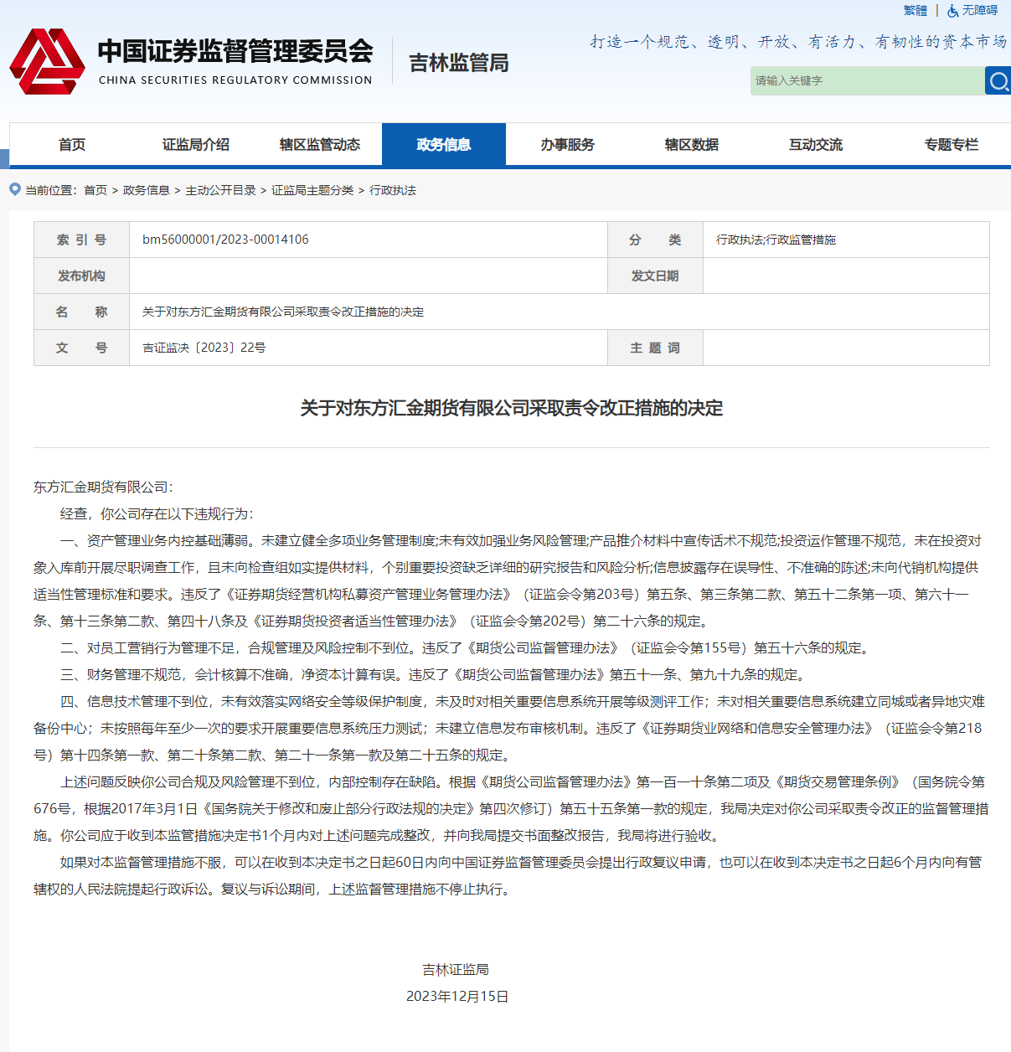Viewport: 1011px width, 1052px height.
Task: Open the 无障碍 accessibility mode link
Action: point(980,11)
